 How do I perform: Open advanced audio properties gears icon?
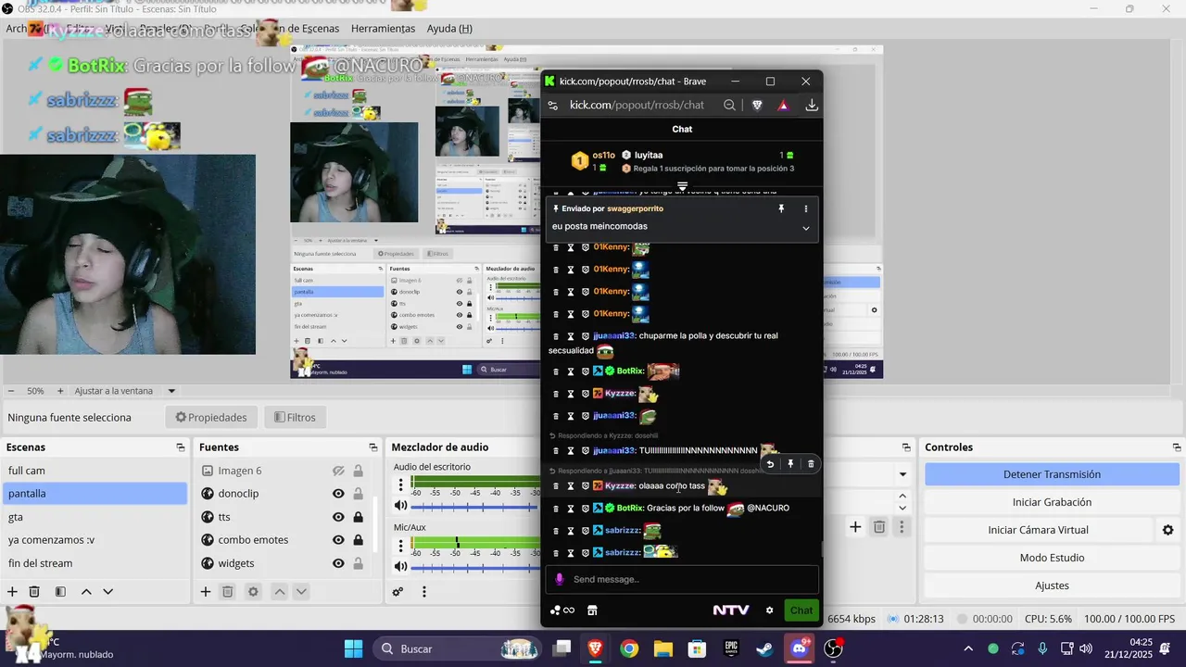[397, 591]
